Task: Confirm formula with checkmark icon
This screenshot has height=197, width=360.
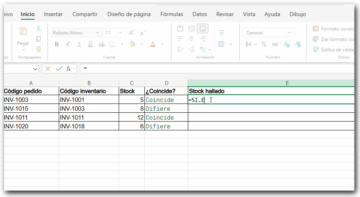Action: point(59,69)
